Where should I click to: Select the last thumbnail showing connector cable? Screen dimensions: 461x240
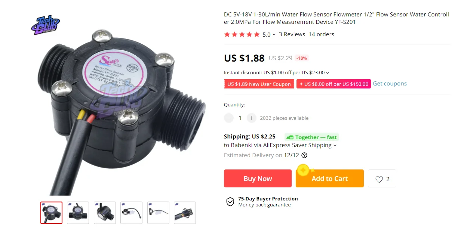tap(185, 213)
